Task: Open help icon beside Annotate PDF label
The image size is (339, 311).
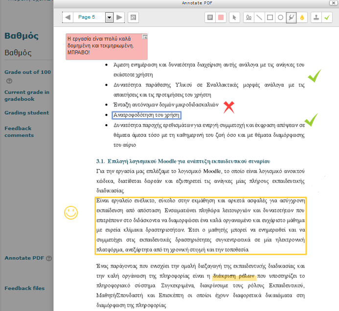Action: [x=49, y=258]
